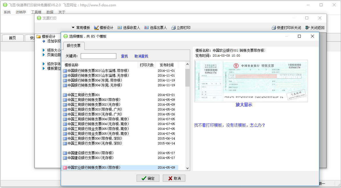Click the icon of 中国工商银行支票003(无存根,广州)

tap(65, 114)
